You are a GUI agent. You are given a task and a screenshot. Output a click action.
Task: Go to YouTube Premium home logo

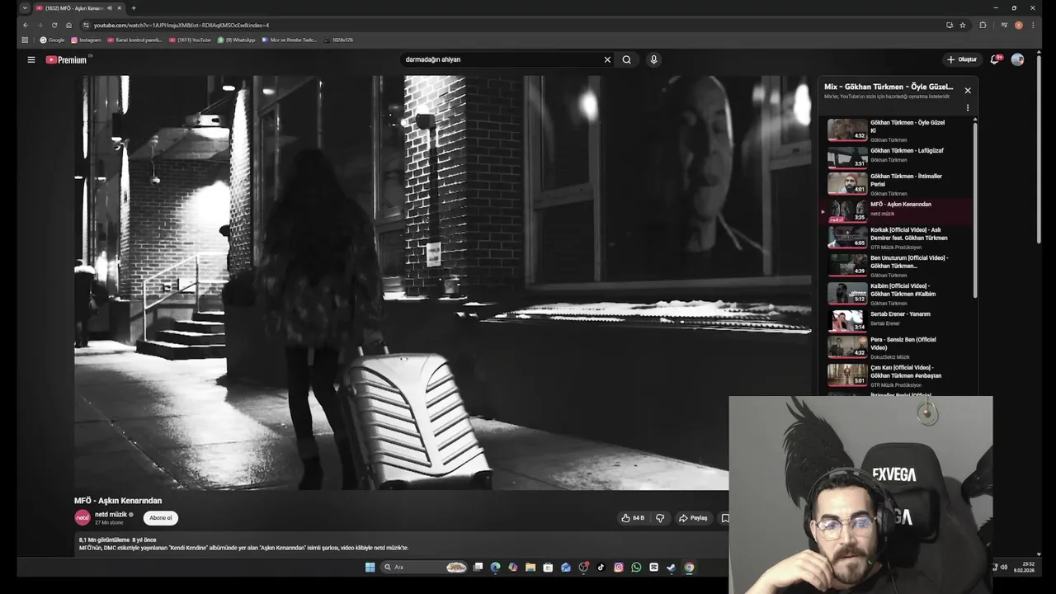[x=67, y=59]
